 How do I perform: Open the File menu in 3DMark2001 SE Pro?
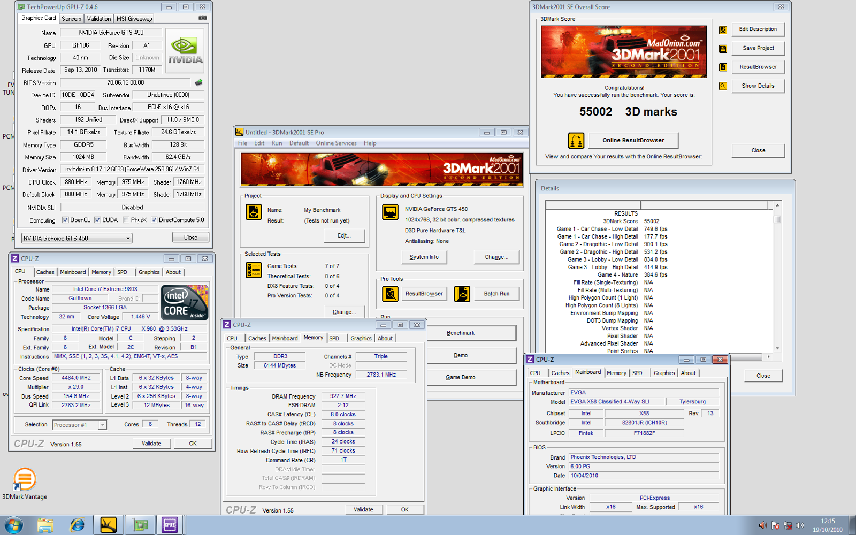(x=242, y=143)
